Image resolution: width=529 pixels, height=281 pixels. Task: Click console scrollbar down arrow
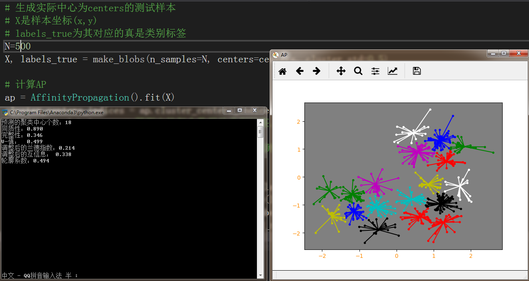(x=261, y=275)
